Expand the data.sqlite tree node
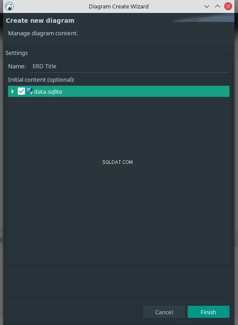The width and height of the screenshot is (238, 325). point(12,92)
